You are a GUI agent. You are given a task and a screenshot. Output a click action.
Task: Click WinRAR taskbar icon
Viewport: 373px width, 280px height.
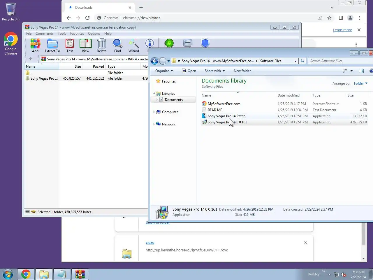[x=80, y=274]
